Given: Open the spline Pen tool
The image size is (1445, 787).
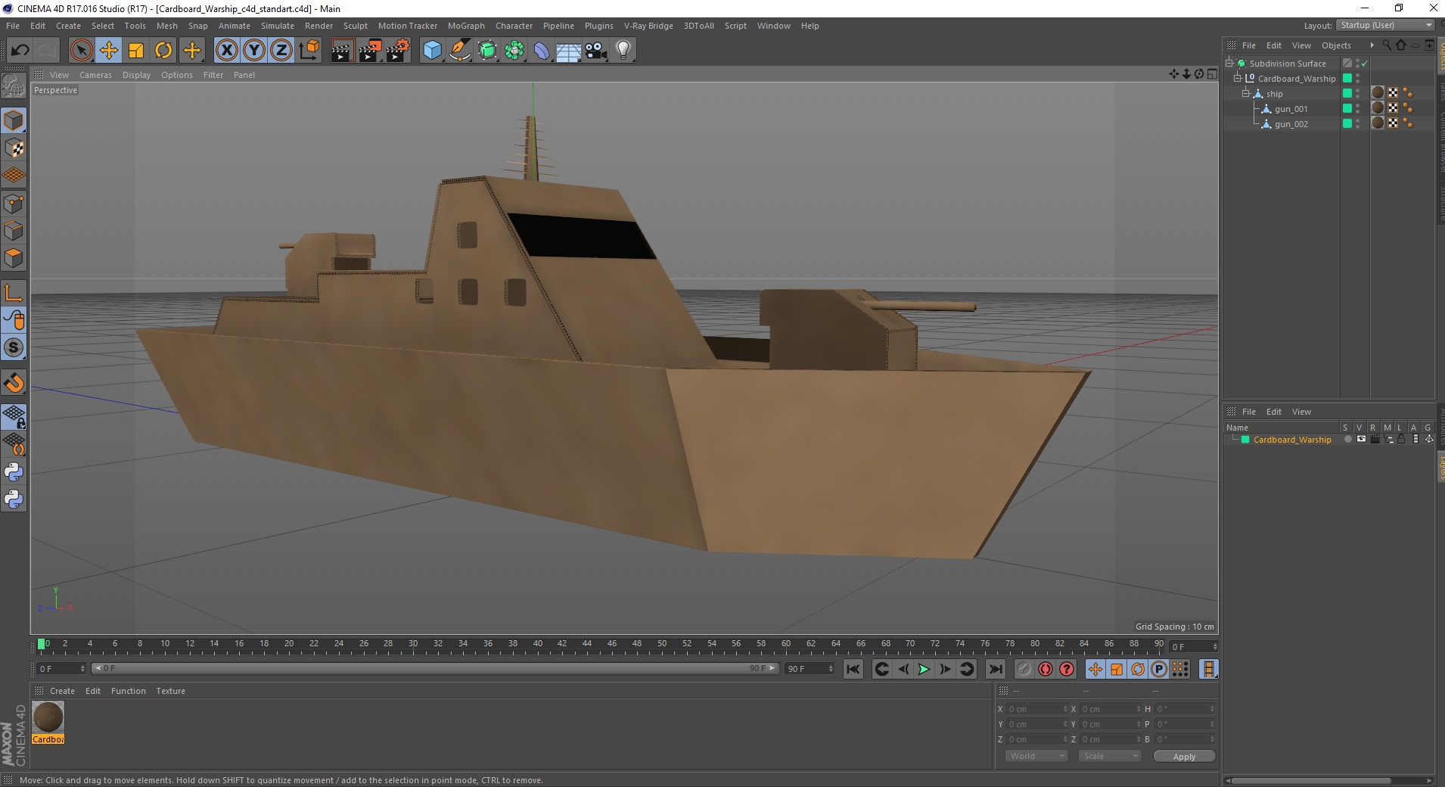Looking at the screenshot, I should (x=459, y=51).
